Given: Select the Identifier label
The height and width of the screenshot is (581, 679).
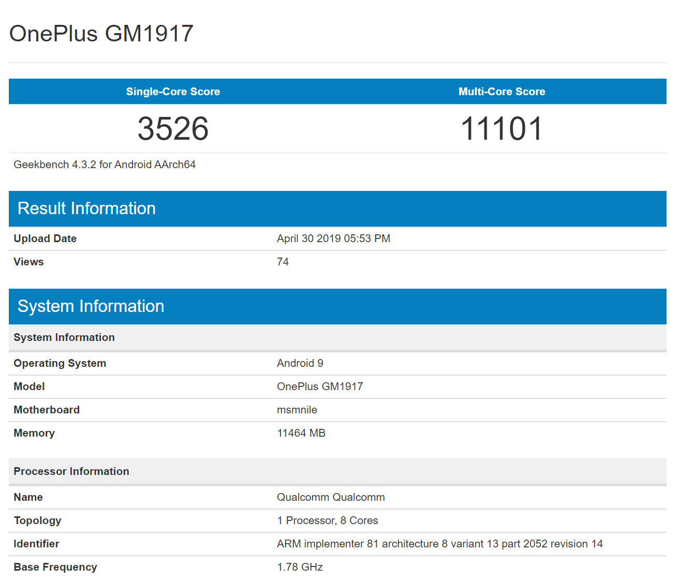Looking at the screenshot, I should point(36,544).
